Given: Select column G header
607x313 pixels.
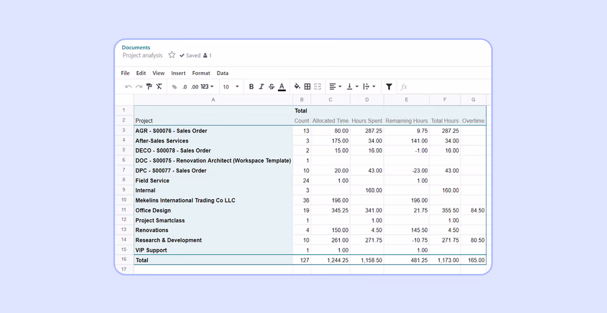Looking at the screenshot, I should (x=473, y=99).
